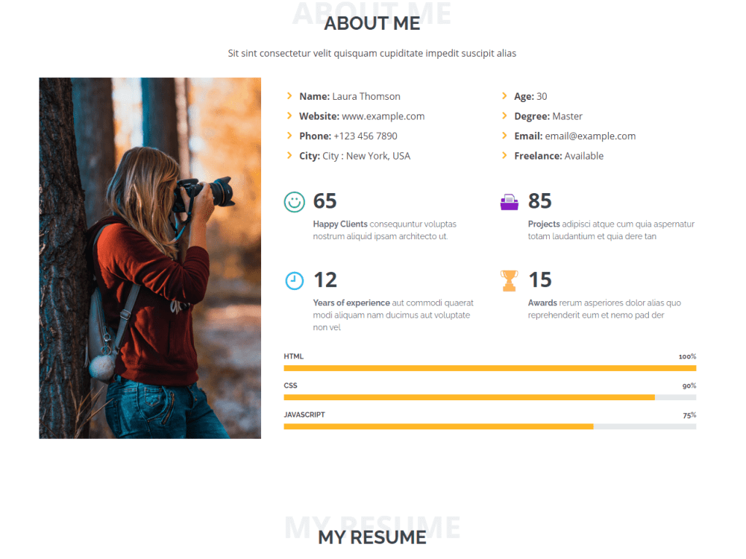This screenshot has height=559, width=746.
Task: Click the Happy Clients description text
Action: click(x=385, y=230)
